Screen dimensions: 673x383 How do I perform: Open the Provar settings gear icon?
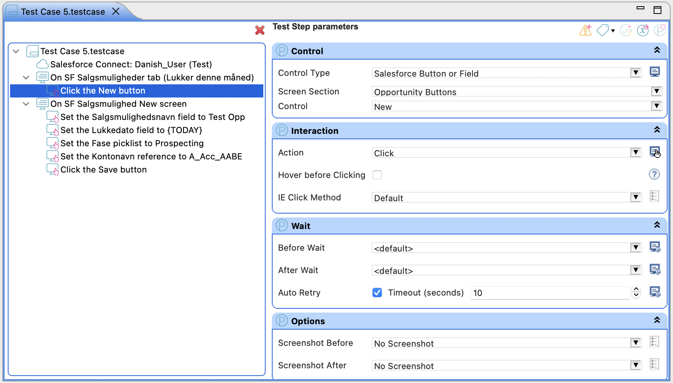pos(660,30)
